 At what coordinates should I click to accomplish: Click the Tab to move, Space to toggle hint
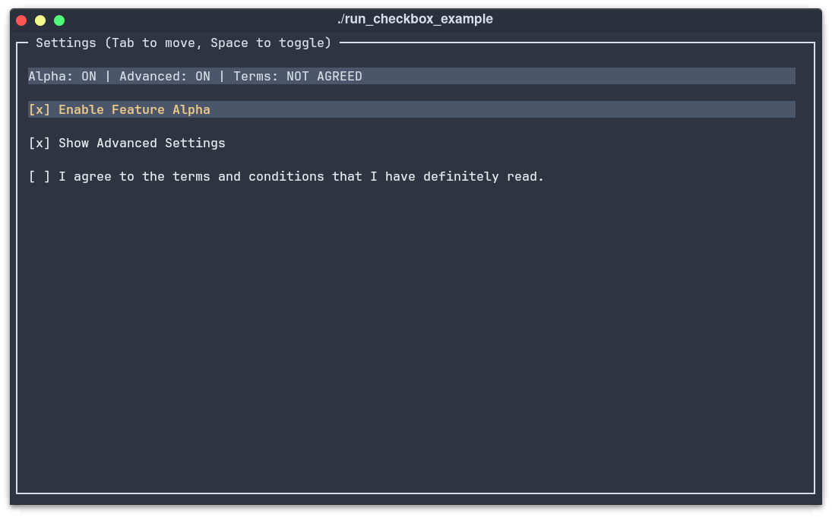pos(218,43)
